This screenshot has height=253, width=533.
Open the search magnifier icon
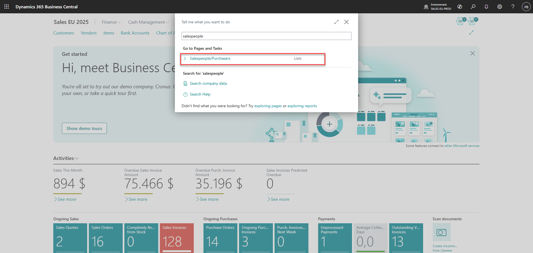(x=473, y=7)
